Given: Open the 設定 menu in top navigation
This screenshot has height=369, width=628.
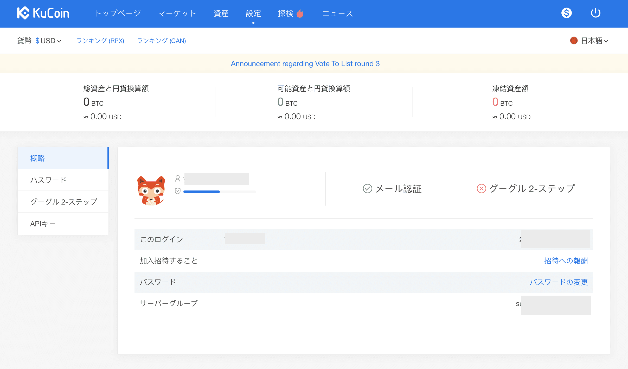Looking at the screenshot, I should (253, 14).
